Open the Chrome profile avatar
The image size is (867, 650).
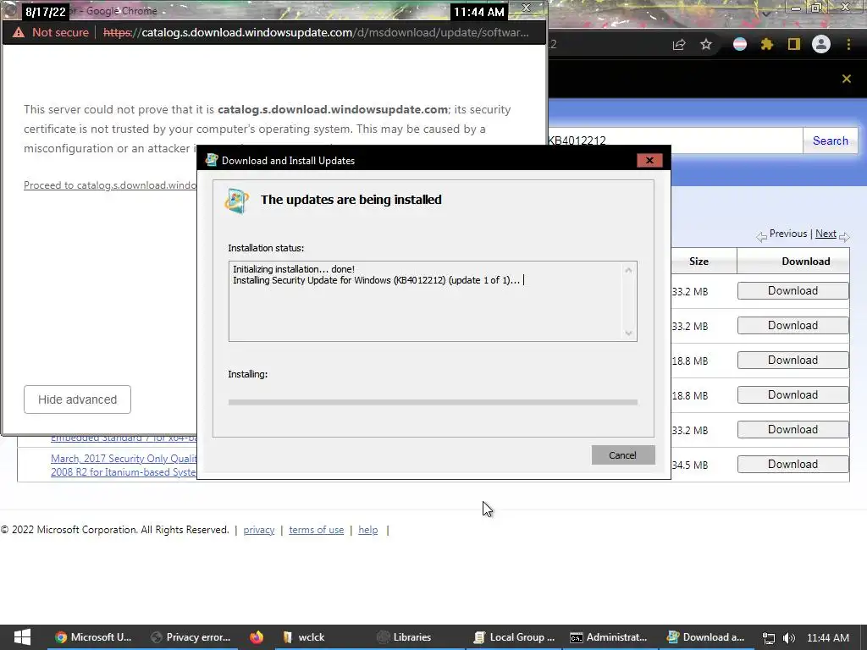click(821, 44)
